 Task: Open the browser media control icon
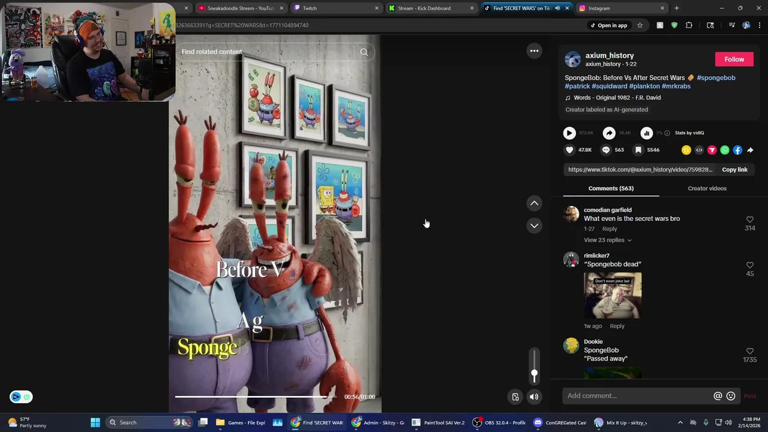pos(731,25)
